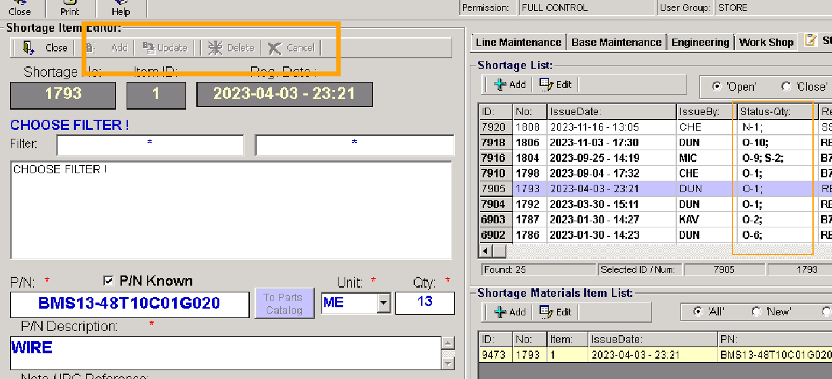
Task: Edit the selected Shortage List entry
Action: pyautogui.click(x=556, y=85)
